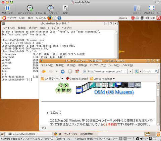Take a snapshot with the スナップショットをとる icon
Image resolution: width=161 pixels, height=141 pixels.
(30, 8)
